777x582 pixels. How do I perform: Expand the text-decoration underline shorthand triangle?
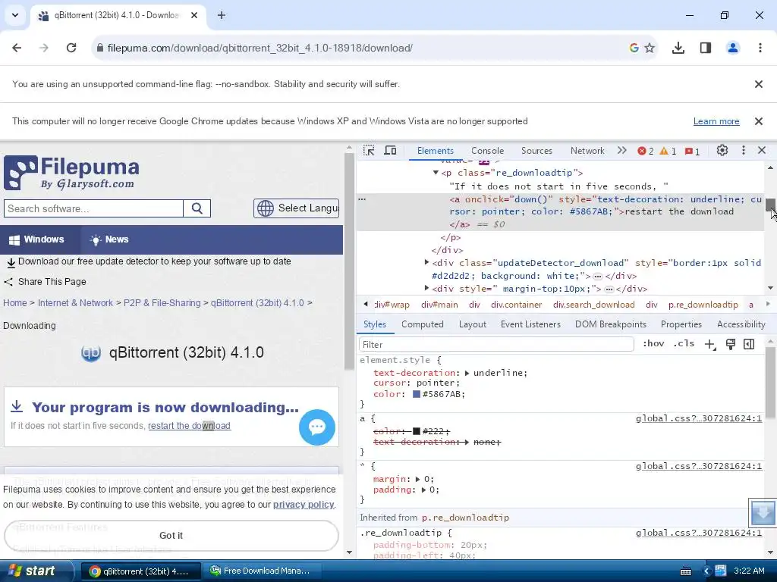point(467,373)
